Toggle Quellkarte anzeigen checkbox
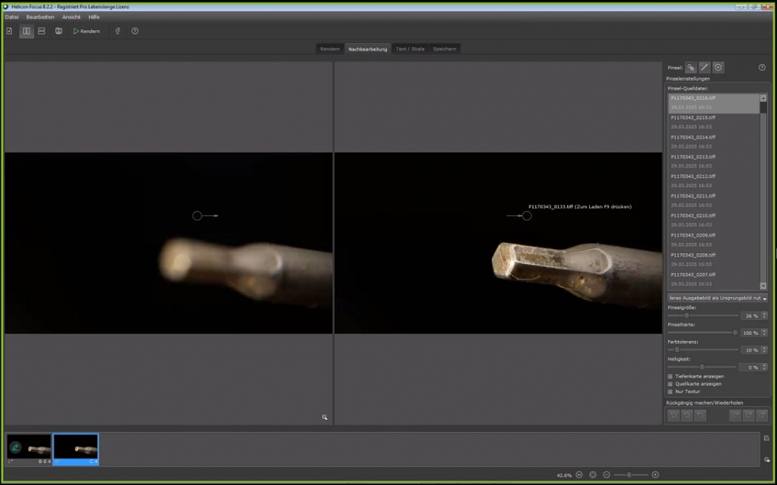The height and width of the screenshot is (485, 777). (x=671, y=384)
